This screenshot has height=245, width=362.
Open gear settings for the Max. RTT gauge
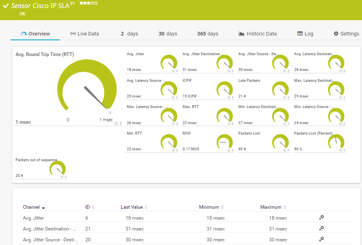229,124
